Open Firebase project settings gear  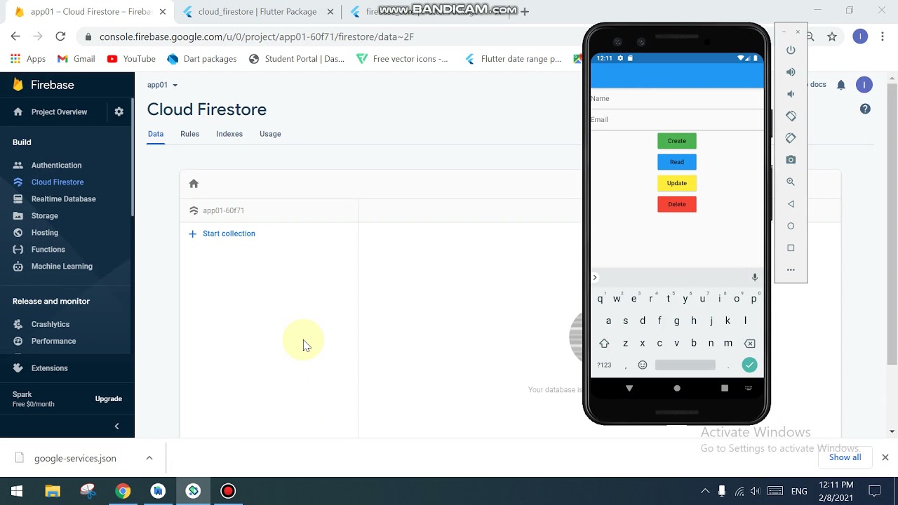coord(119,112)
